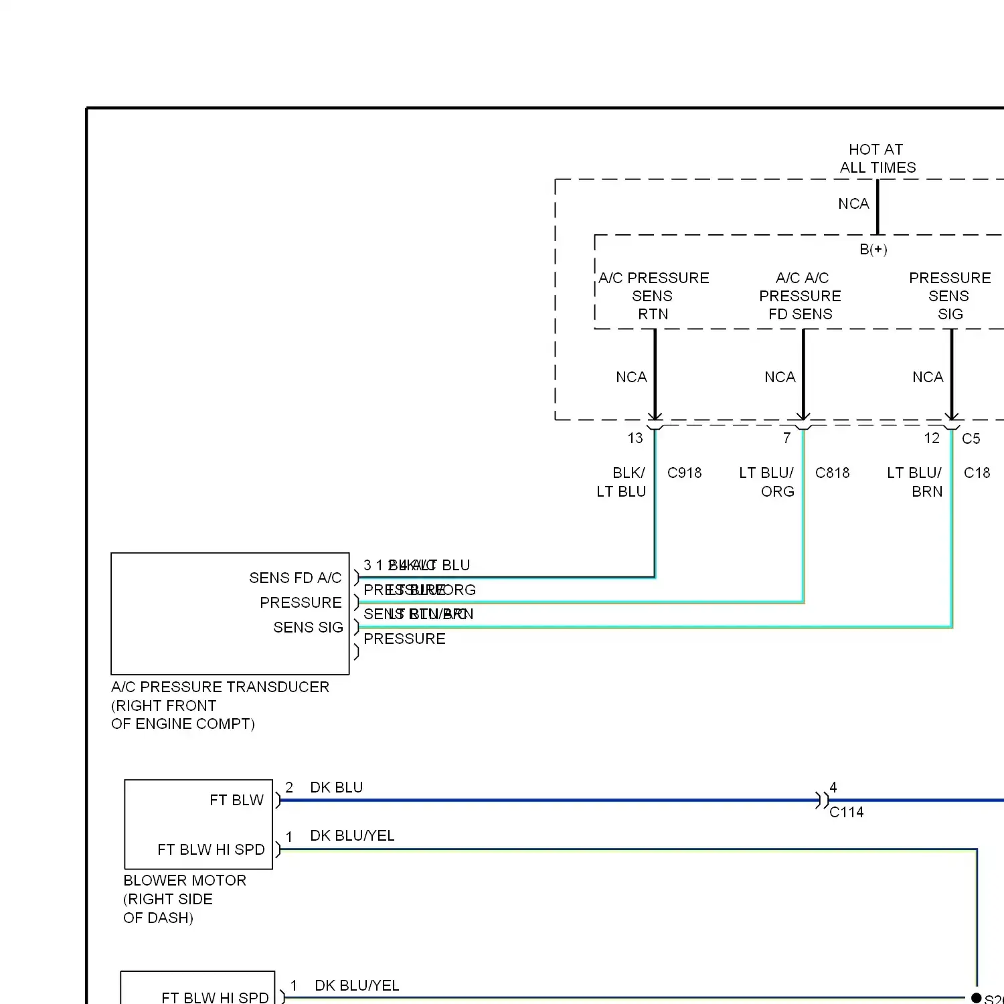Click 'SENS SIG' inside the transducer box
This screenshot has height=1004, width=1004.
(308, 628)
